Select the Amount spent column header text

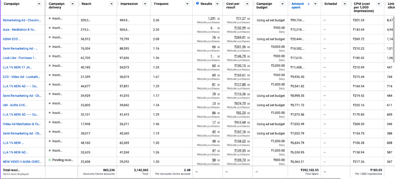(x=298, y=6)
